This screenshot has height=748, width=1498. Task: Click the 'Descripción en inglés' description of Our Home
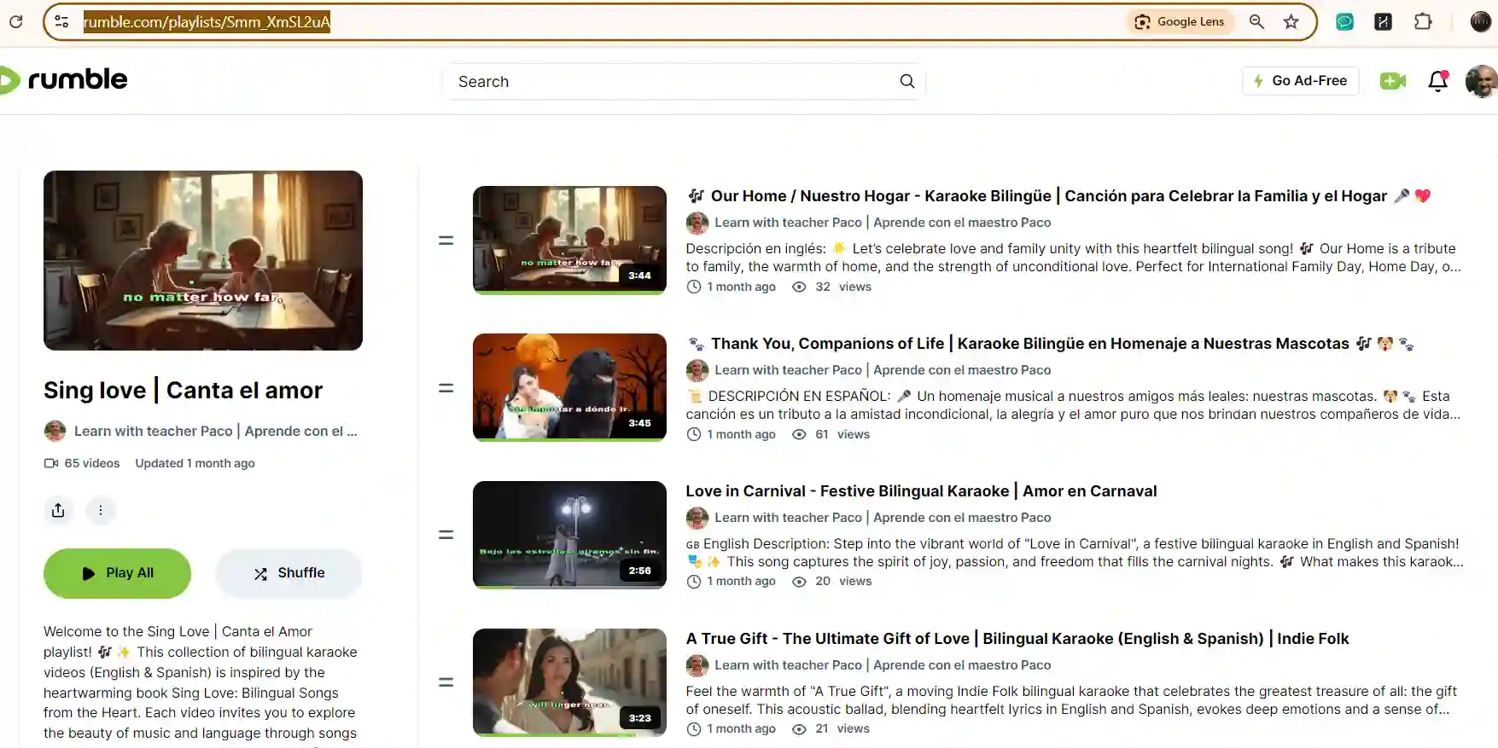click(1074, 258)
